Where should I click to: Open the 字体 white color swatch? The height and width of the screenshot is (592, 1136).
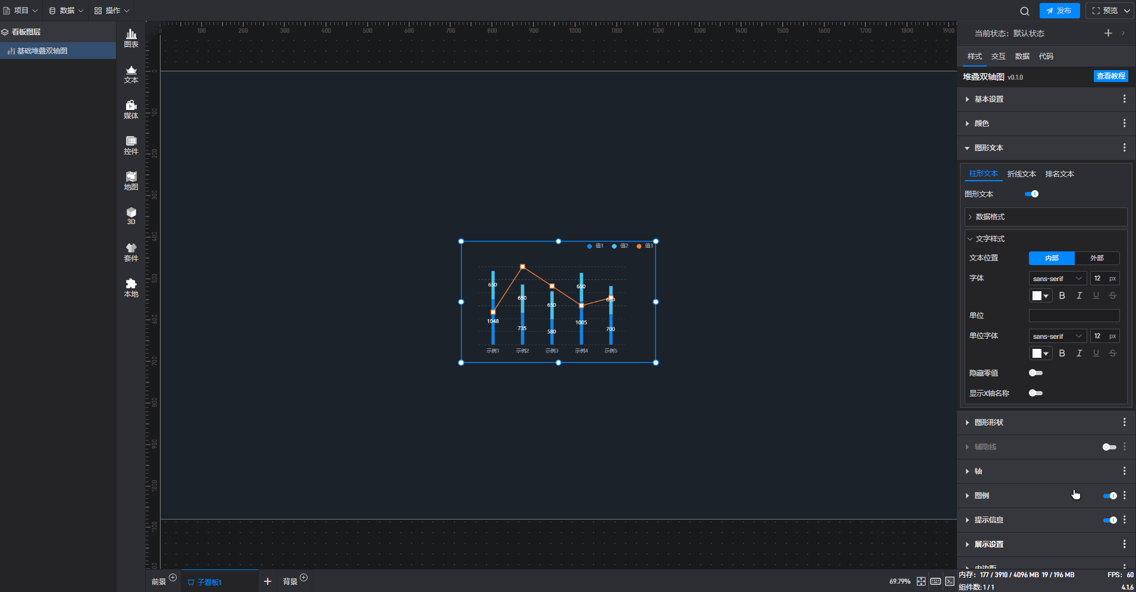[x=1040, y=295]
